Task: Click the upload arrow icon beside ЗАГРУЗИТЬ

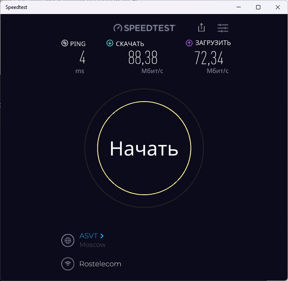Action: (x=189, y=43)
